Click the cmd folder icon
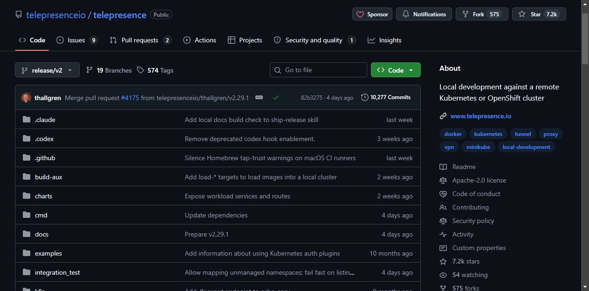This screenshot has height=291, width=589. coord(27,215)
